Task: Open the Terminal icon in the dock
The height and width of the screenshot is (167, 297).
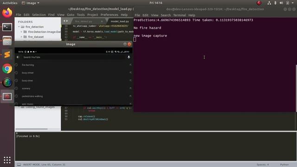Action: pyautogui.click(x=7, y=27)
